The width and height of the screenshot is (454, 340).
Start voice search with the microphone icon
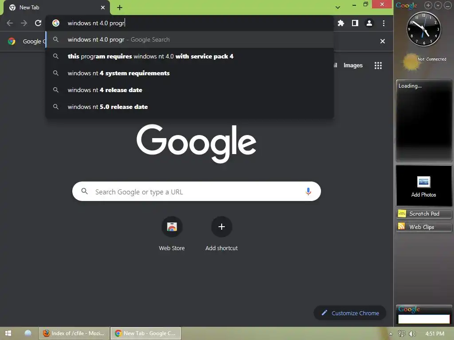pos(309,191)
